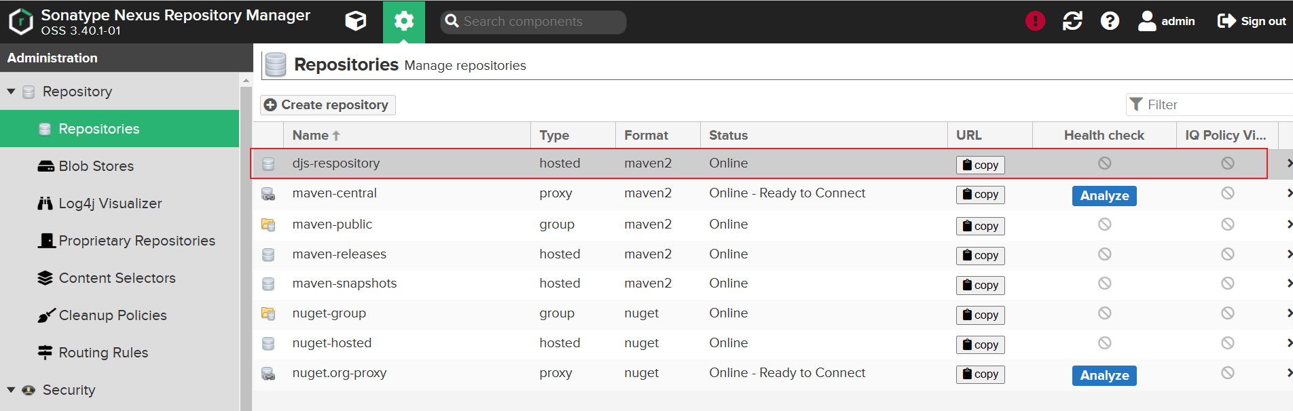Open the Help question mark icon
The image size is (1293, 411).
(x=1110, y=22)
